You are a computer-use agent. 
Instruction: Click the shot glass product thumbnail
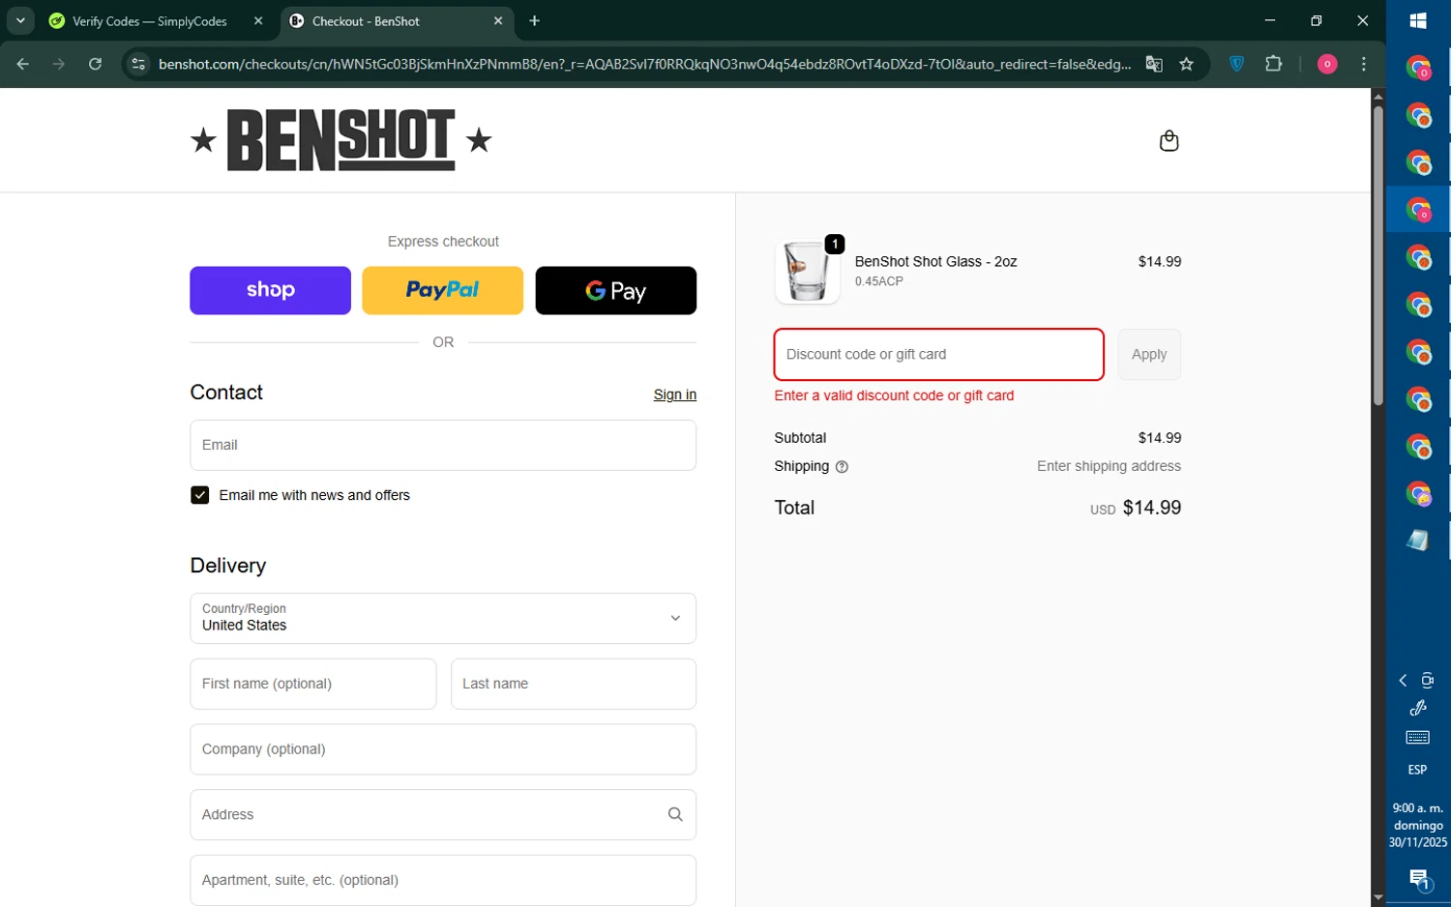click(x=808, y=272)
